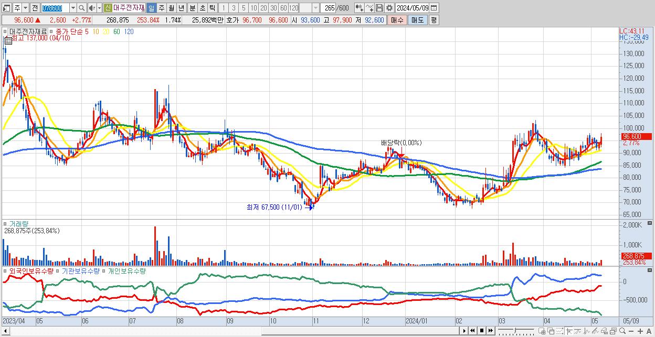
Task: Click the 매도 sell button
Action: point(417,20)
